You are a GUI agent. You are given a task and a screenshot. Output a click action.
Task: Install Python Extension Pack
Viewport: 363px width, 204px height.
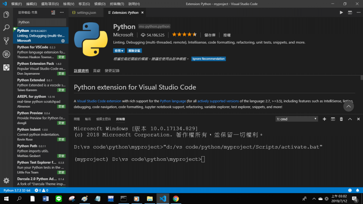point(61,74)
